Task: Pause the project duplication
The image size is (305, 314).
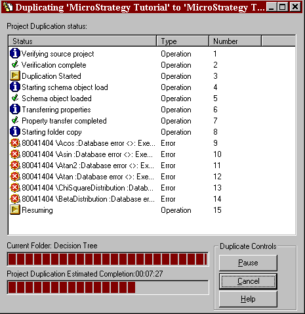Action: coord(248,263)
